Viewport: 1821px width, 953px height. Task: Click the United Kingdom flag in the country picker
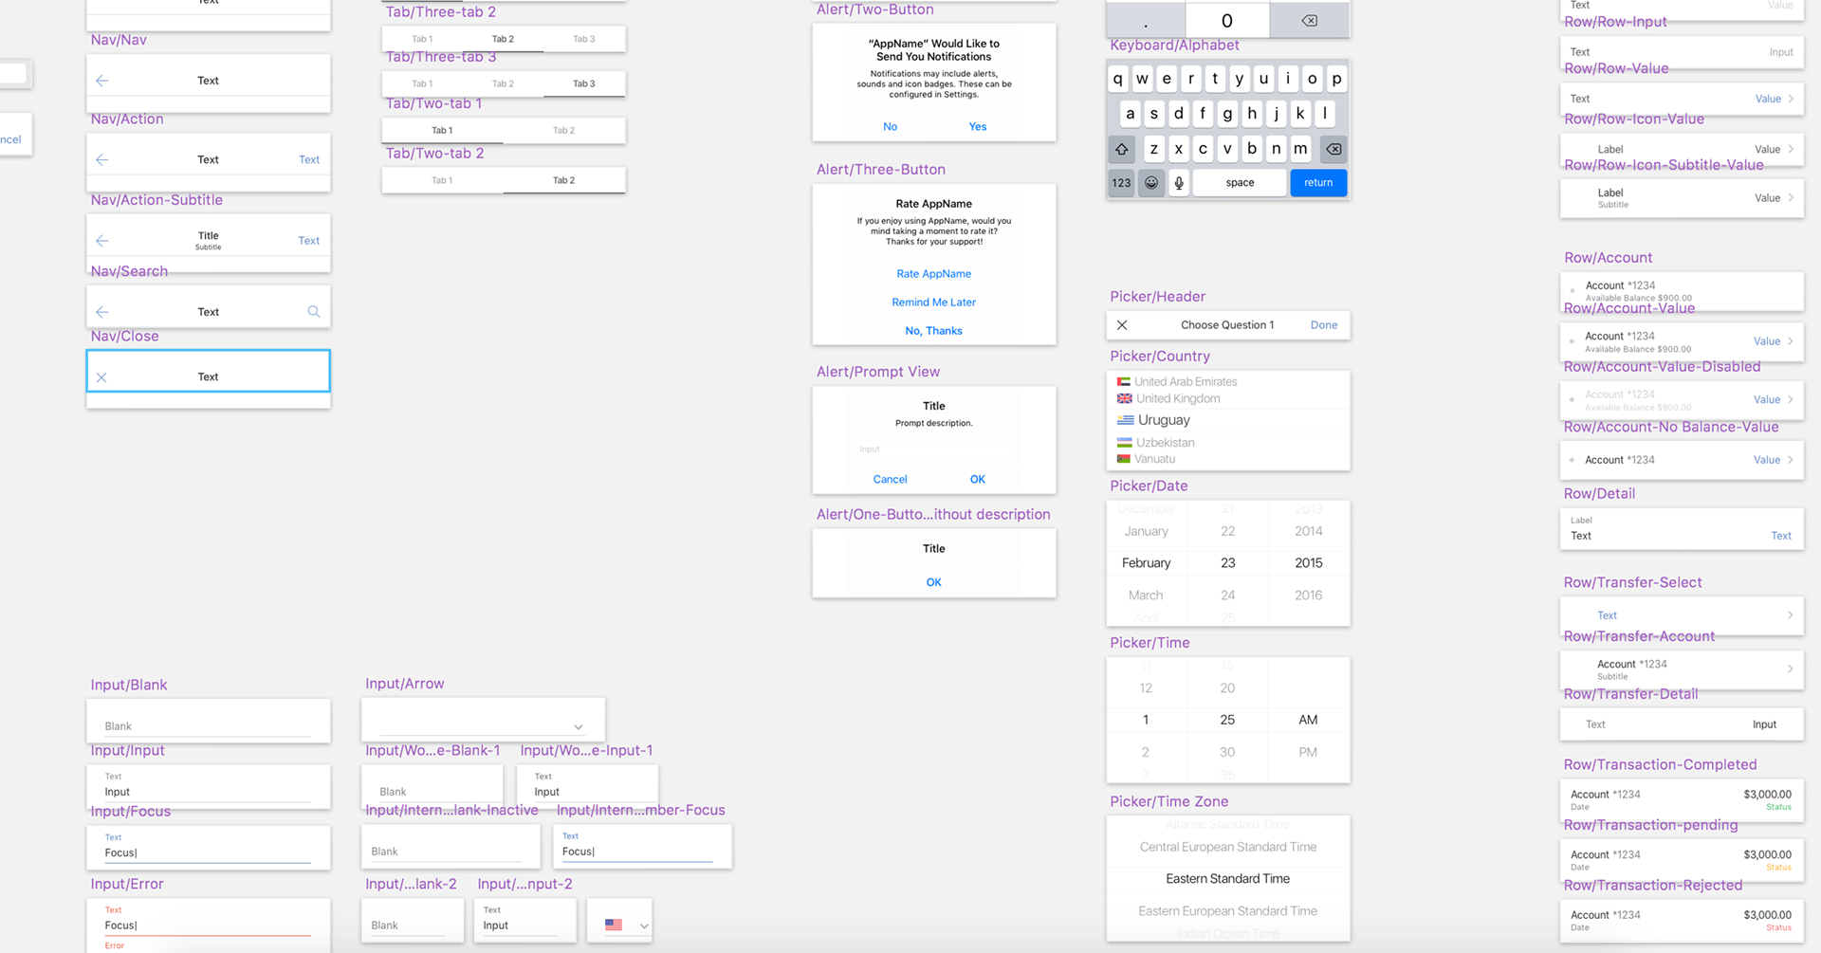[x=1124, y=398]
